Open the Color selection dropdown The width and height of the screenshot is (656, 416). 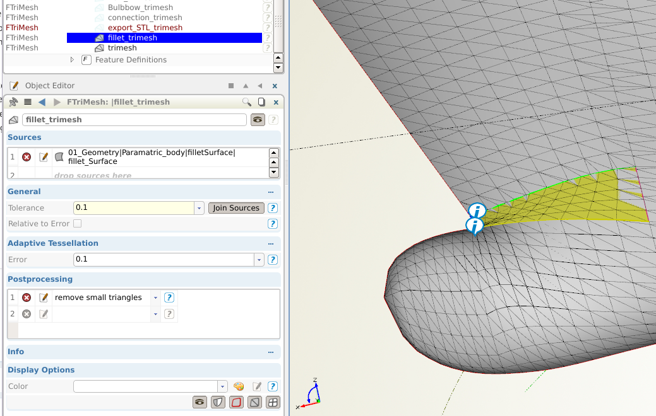click(222, 386)
